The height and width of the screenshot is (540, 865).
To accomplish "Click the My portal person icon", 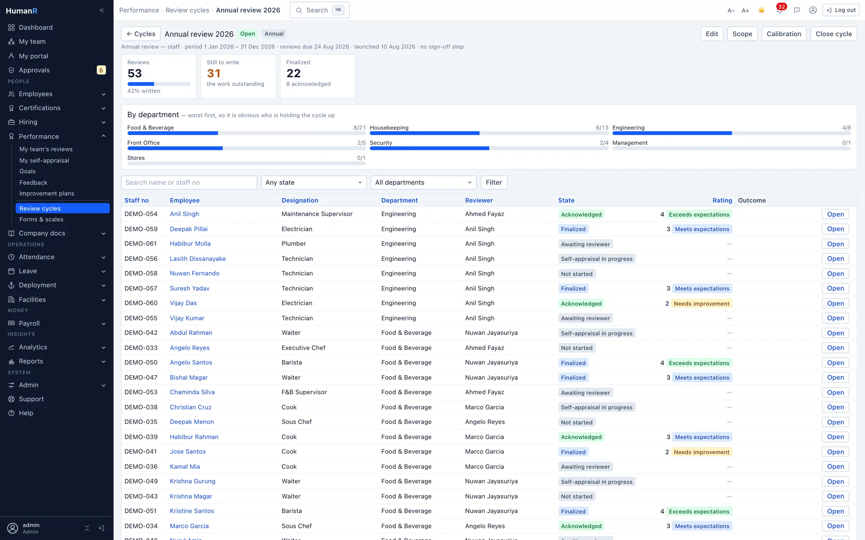I will click(x=11, y=56).
